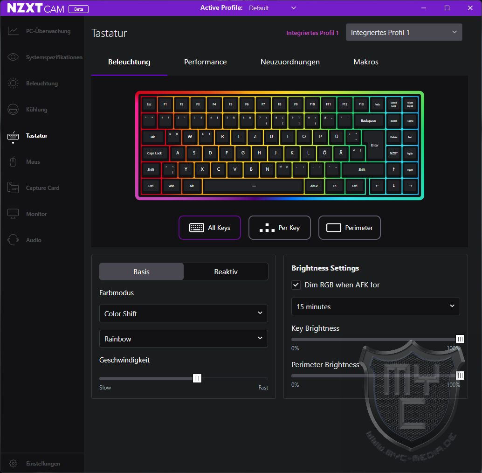This screenshot has height=473, width=482.
Task: Open the Maus mouse icon
Action: (x=13, y=162)
